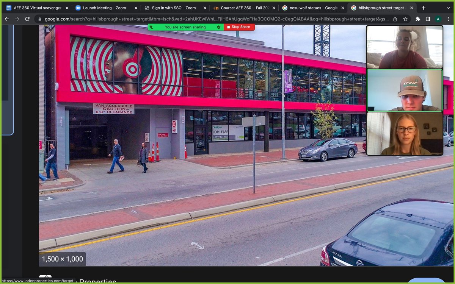
Task: Select participant video wearing XYWAY cap
Action: tap(405, 90)
